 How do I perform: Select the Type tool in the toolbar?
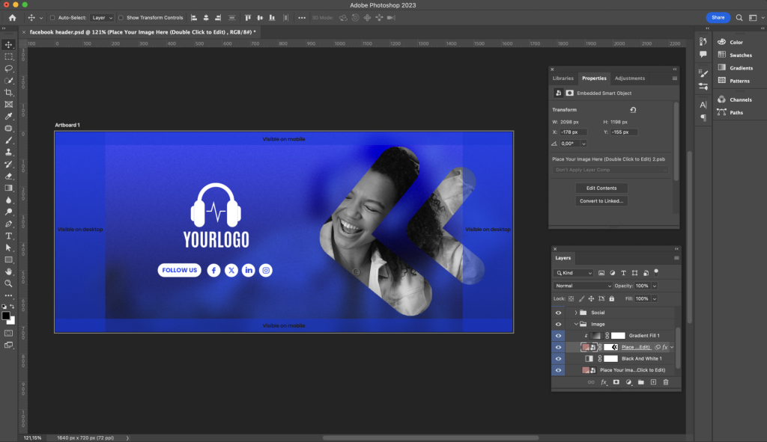9,236
